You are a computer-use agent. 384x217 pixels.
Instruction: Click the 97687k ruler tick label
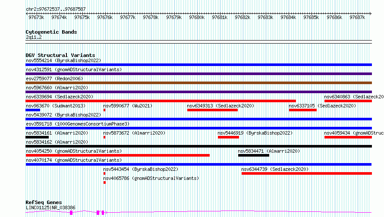pyautogui.click(x=357, y=17)
